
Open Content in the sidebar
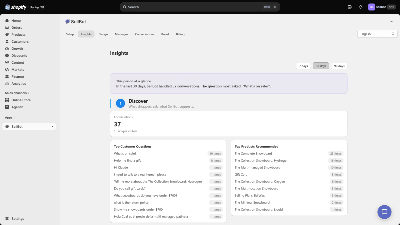point(29,62)
